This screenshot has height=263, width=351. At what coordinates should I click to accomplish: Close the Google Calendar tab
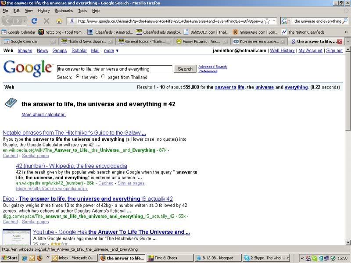(x=53, y=41)
